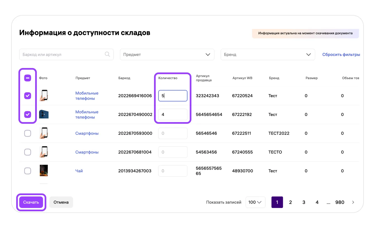Viewport: 375px width, 228px height.
Task: Toggle the select-all header checkbox
Action: [28, 78]
